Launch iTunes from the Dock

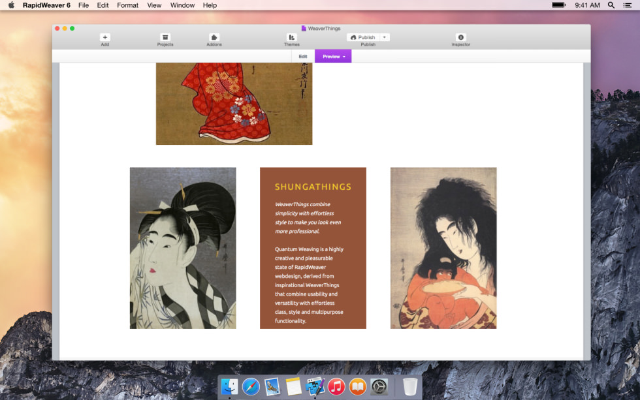click(x=336, y=386)
